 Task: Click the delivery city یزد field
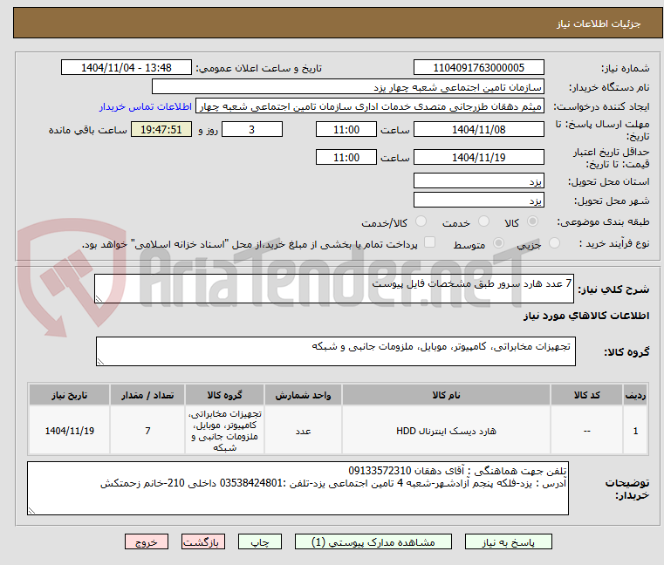478,201
